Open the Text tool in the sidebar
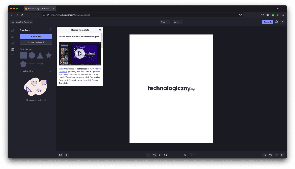 [x=12, y=56]
